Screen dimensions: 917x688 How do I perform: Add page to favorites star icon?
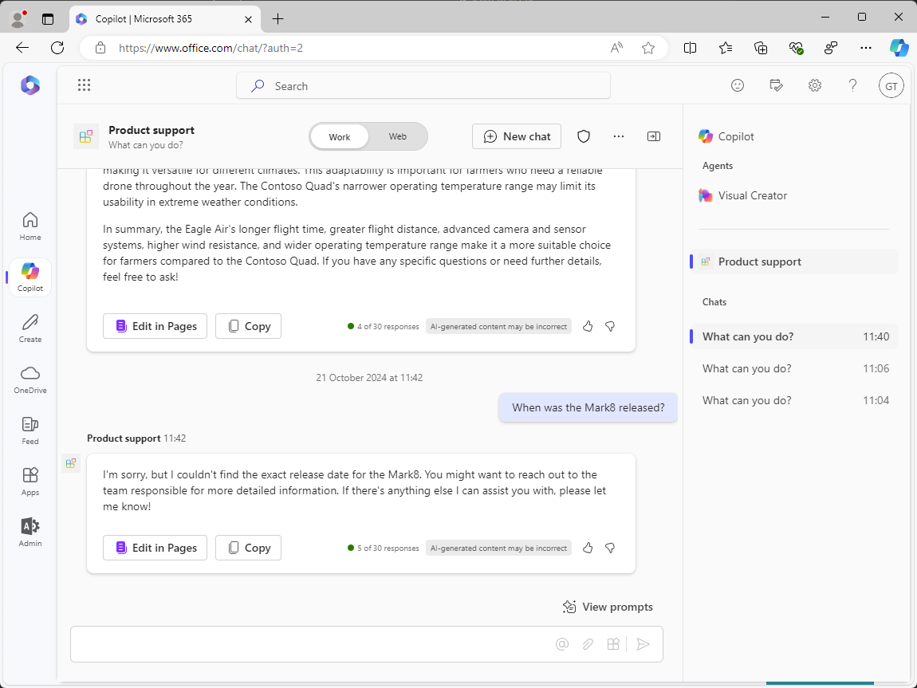tap(648, 48)
